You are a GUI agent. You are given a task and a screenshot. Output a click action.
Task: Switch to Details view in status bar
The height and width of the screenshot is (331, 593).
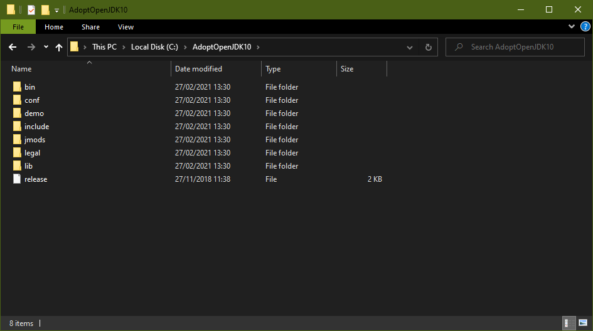click(x=569, y=323)
